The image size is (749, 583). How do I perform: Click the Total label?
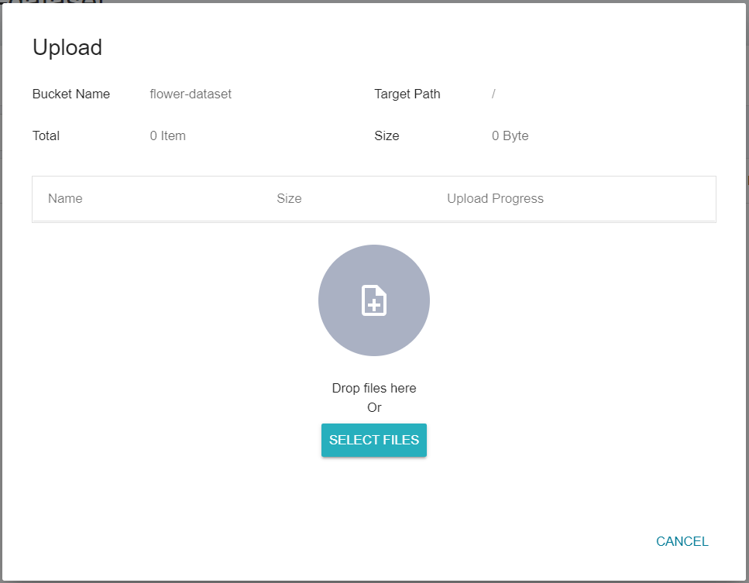point(46,136)
